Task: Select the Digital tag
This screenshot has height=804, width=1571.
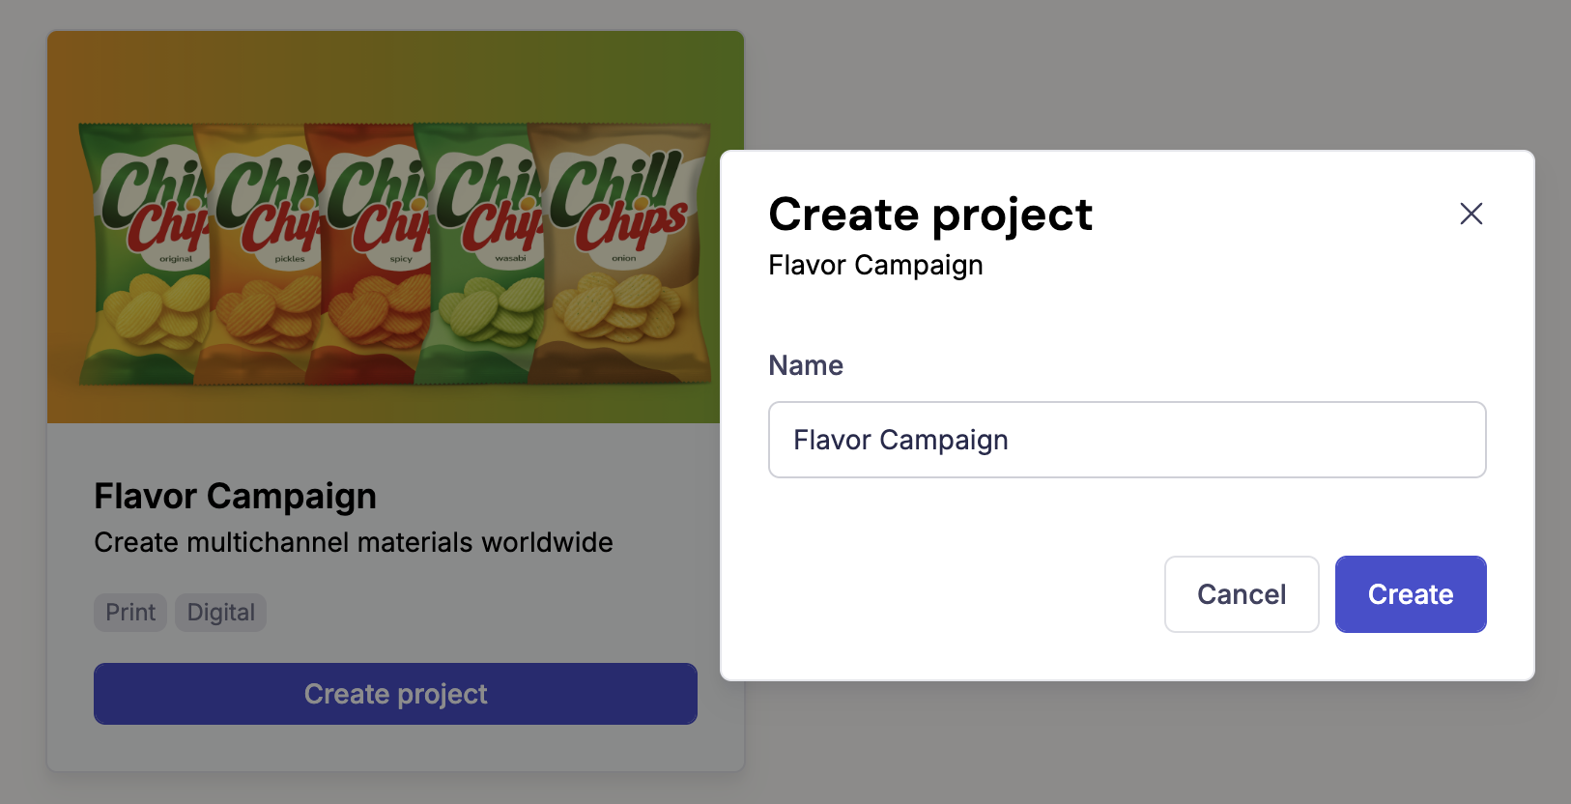Action: [x=219, y=612]
